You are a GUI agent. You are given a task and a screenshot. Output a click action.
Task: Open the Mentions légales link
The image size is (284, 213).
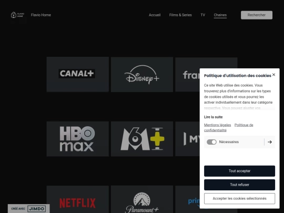(x=218, y=125)
